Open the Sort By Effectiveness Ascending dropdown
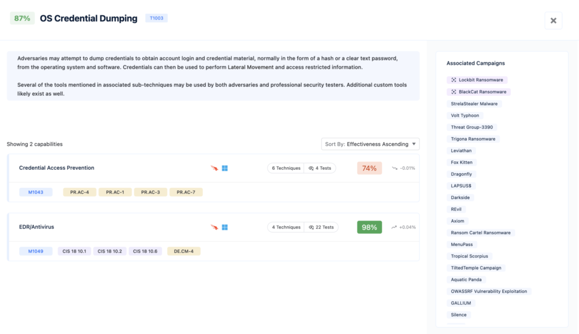 click(x=370, y=144)
